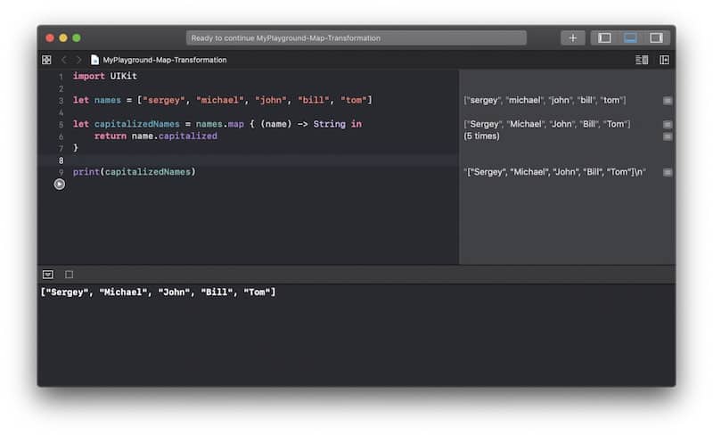The height and width of the screenshot is (436, 713).
Task: Click the green zoom window button
Action: [x=77, y=37]
